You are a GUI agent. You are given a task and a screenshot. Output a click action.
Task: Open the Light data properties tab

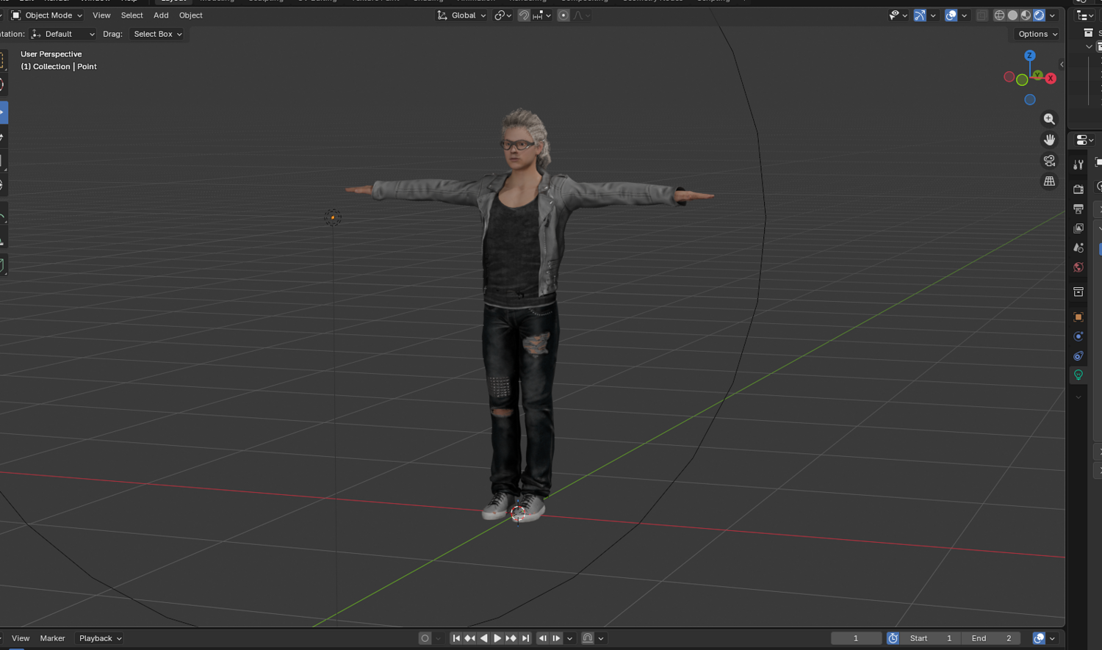pos(1078,375)
